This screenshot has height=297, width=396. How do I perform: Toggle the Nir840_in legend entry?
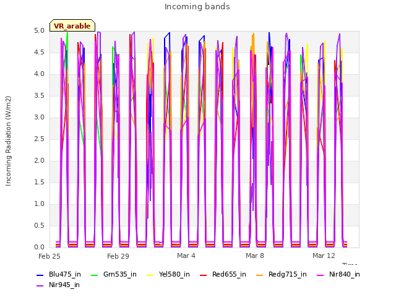[338, 275]
